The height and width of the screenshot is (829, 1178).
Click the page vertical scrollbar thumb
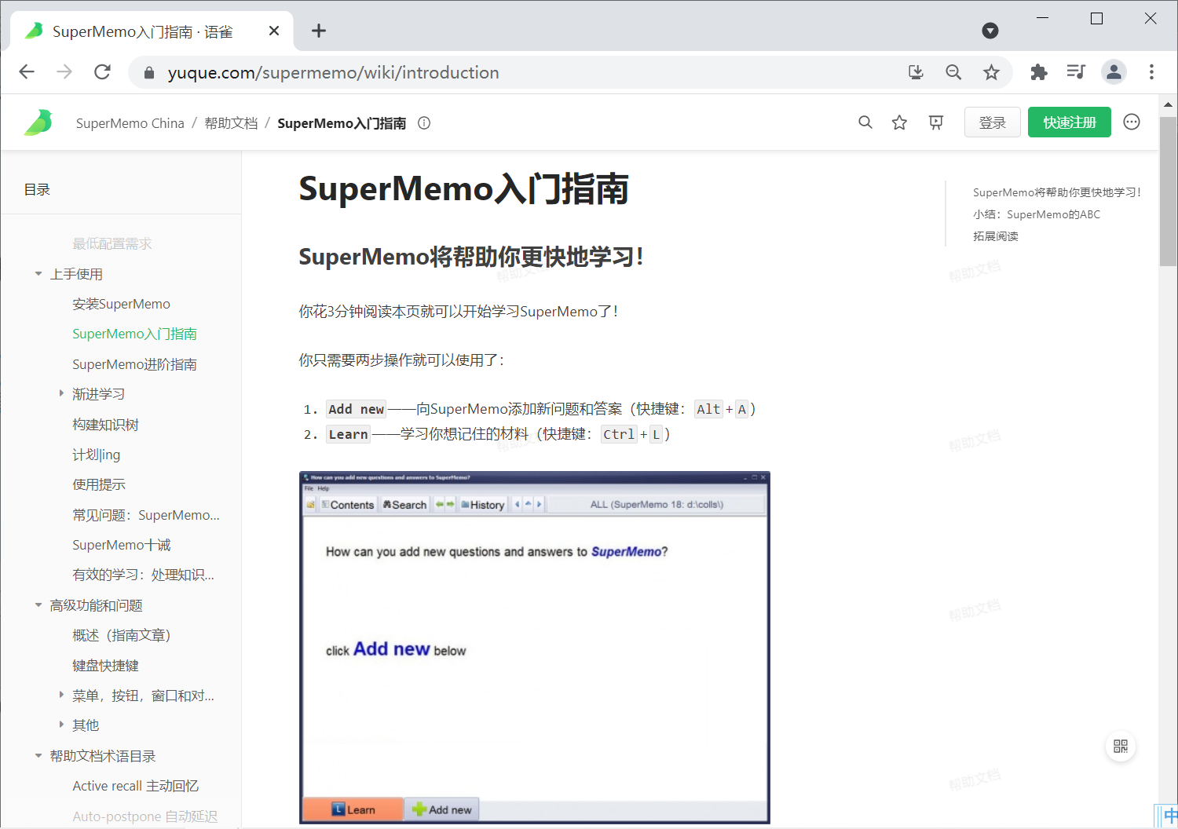[1169, 192]
